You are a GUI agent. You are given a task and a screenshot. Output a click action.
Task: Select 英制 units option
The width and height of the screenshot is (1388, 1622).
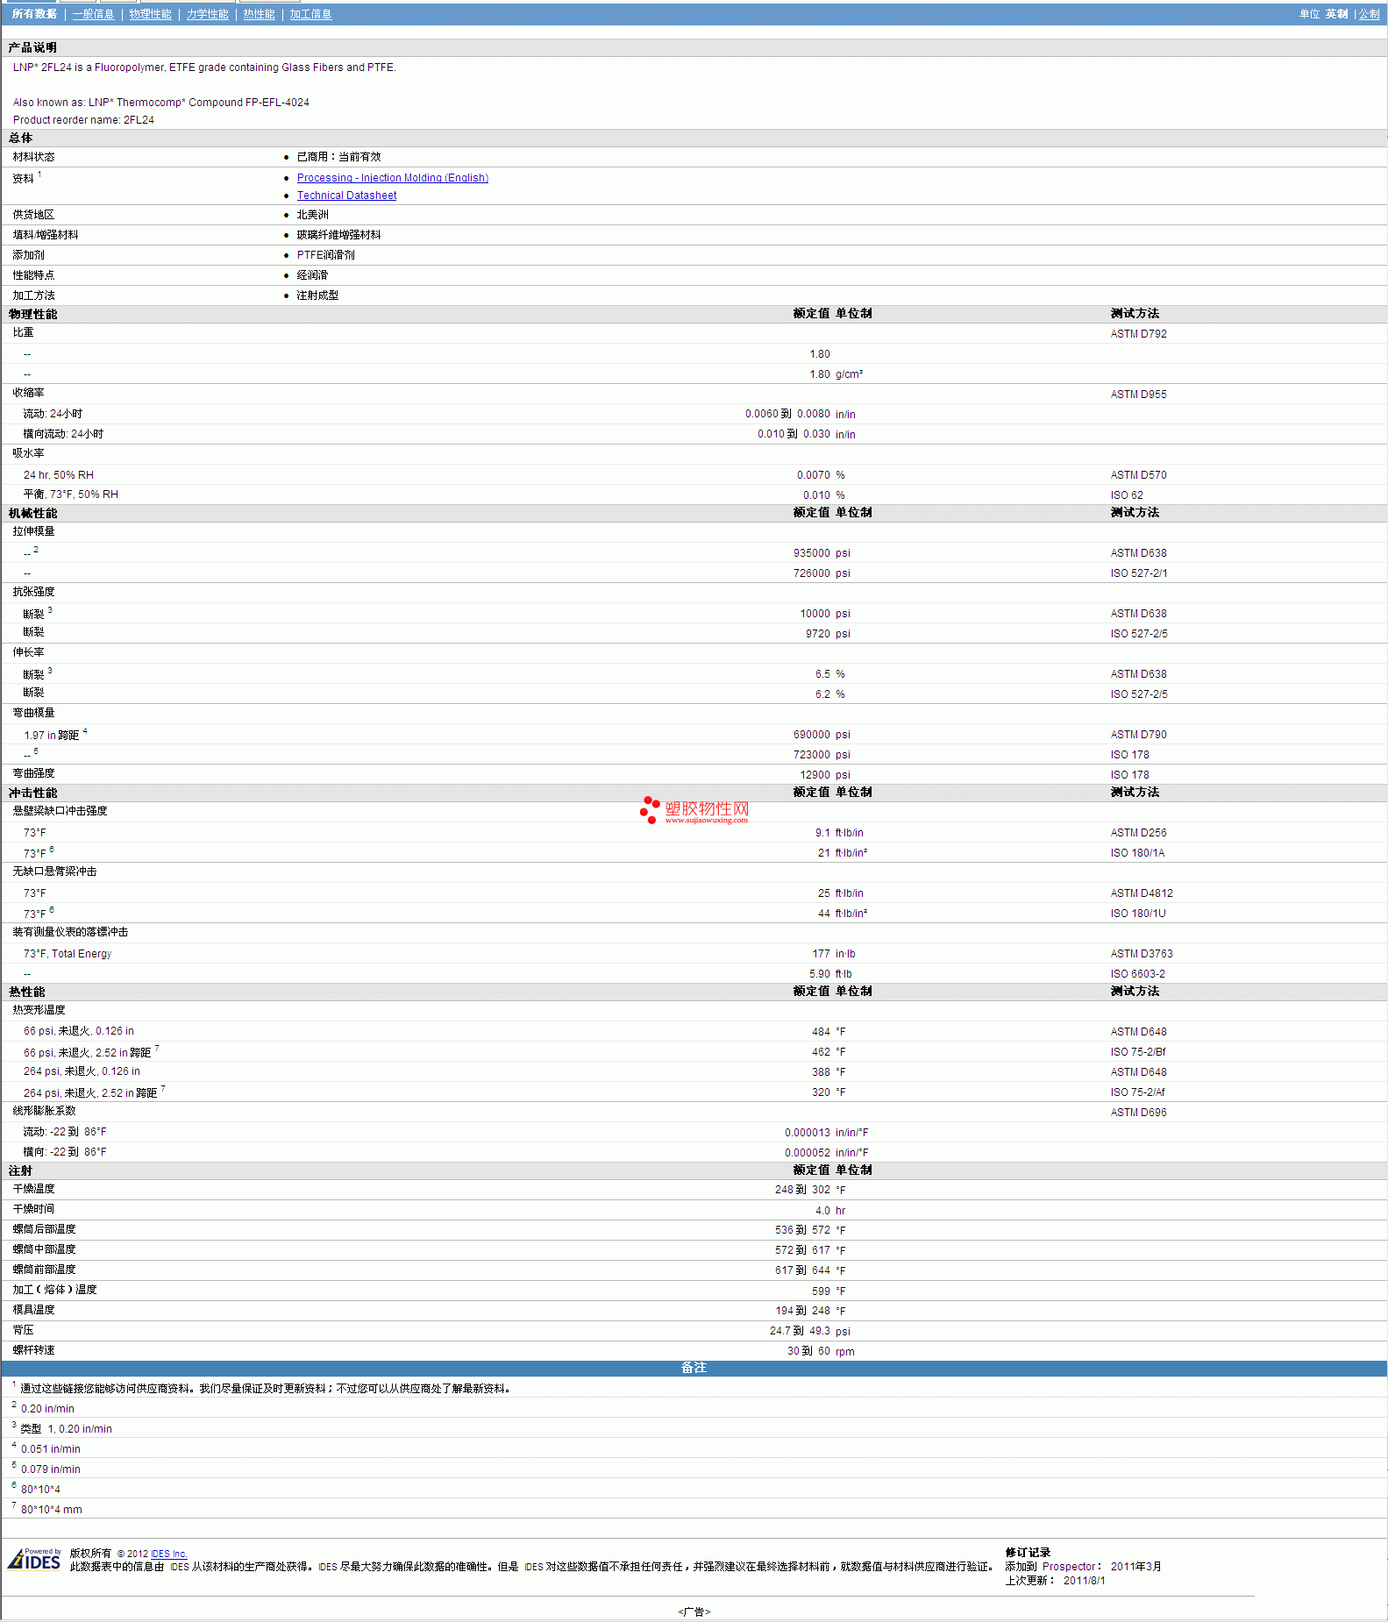(1336, 14)
